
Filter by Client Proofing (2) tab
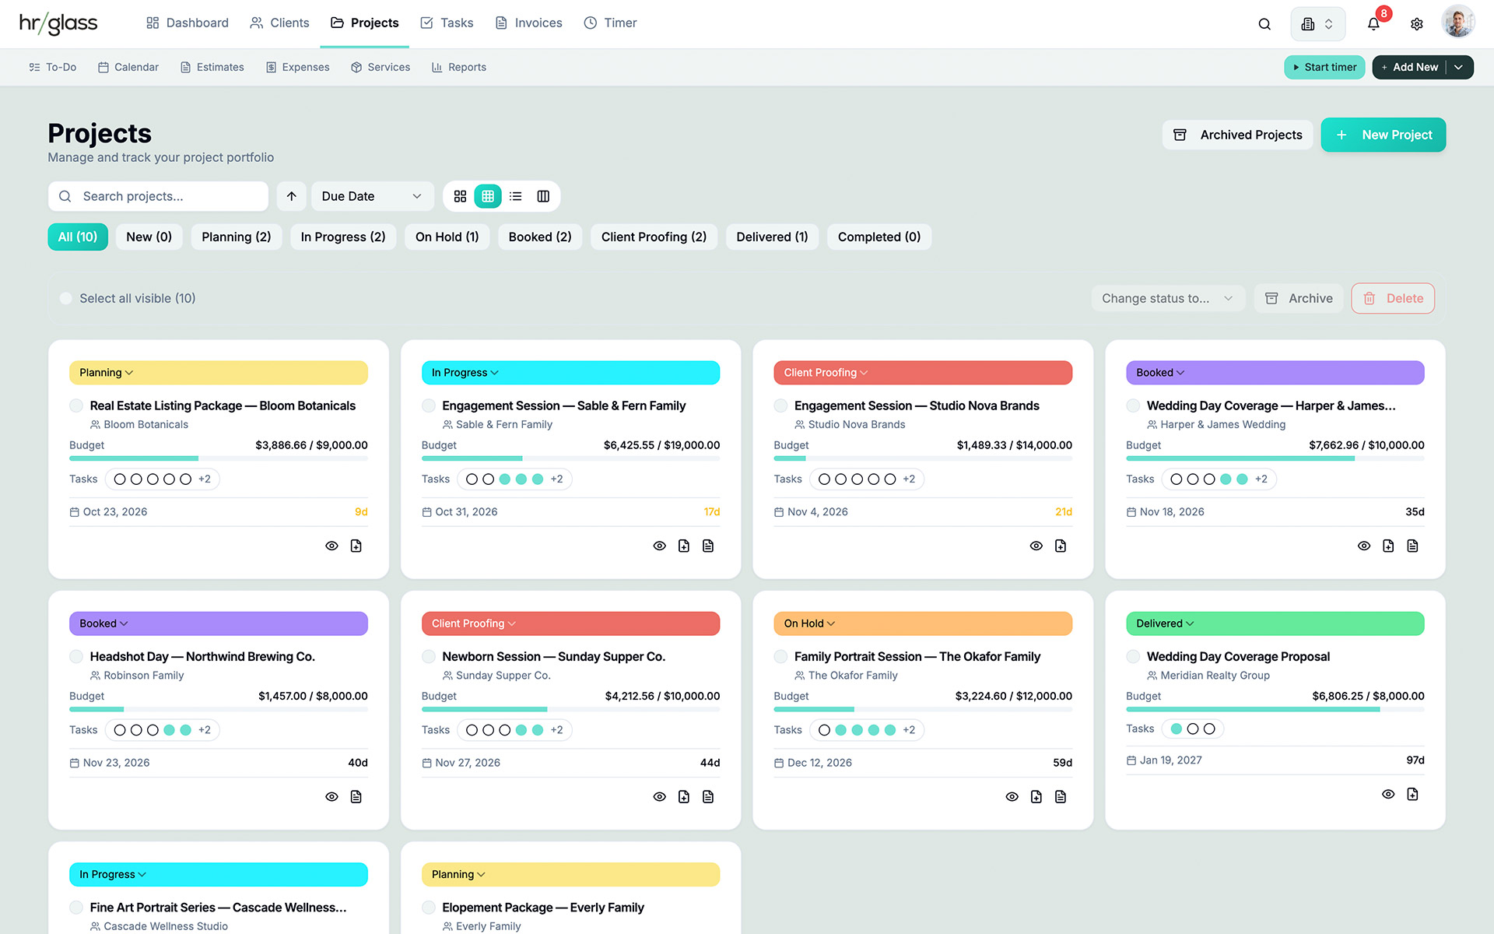point(654,237)
